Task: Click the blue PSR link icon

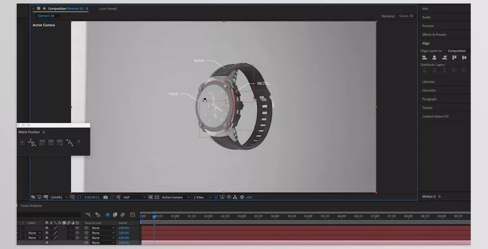Action: coord(60,143)
